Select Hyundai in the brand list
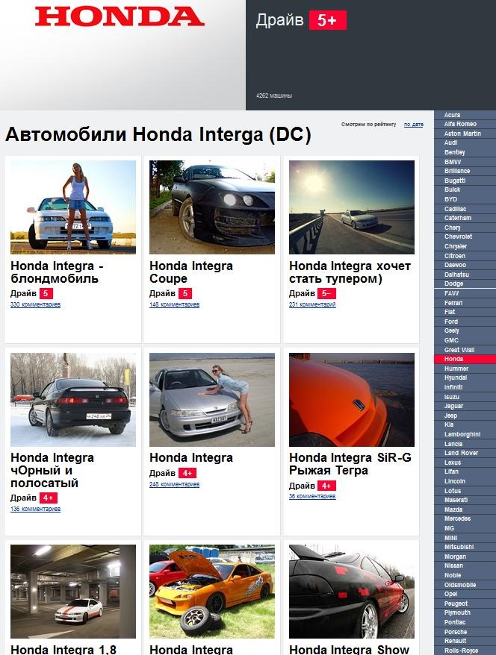The image size is (496, 655). [456, 377]
